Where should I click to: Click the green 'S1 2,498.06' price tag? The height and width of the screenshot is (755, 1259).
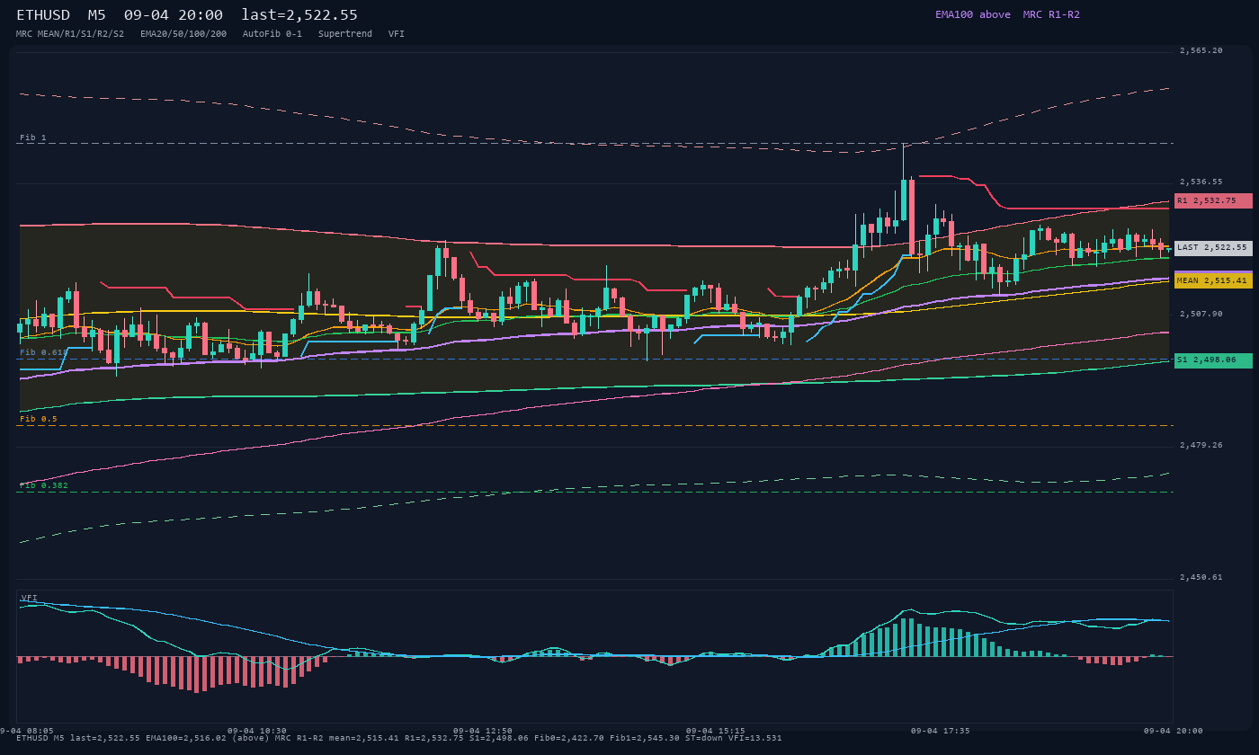coord(1213,360)
